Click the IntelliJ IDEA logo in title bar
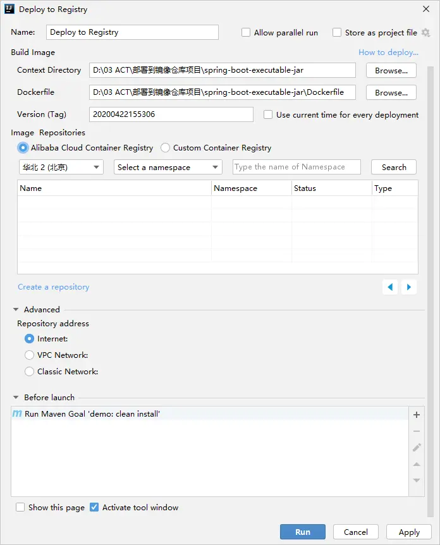Screen dimensions: 440x545 click(9, 9)
